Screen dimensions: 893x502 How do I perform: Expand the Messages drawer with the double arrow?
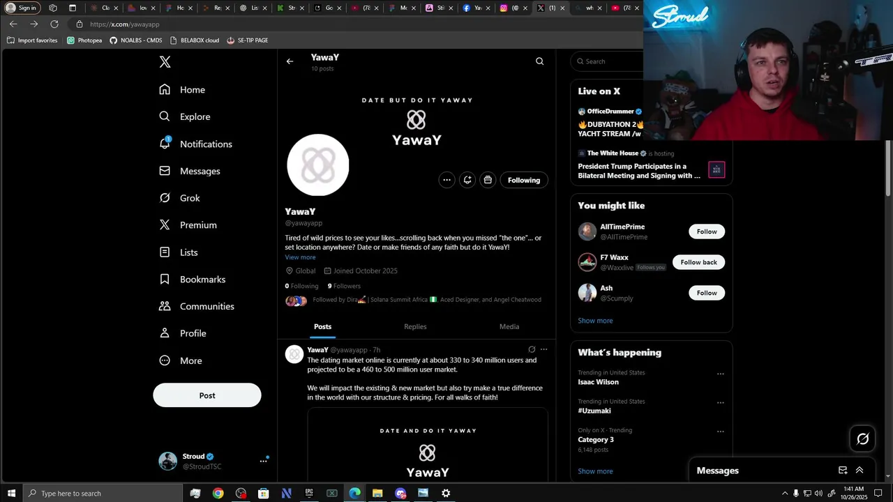click(860, 471)
